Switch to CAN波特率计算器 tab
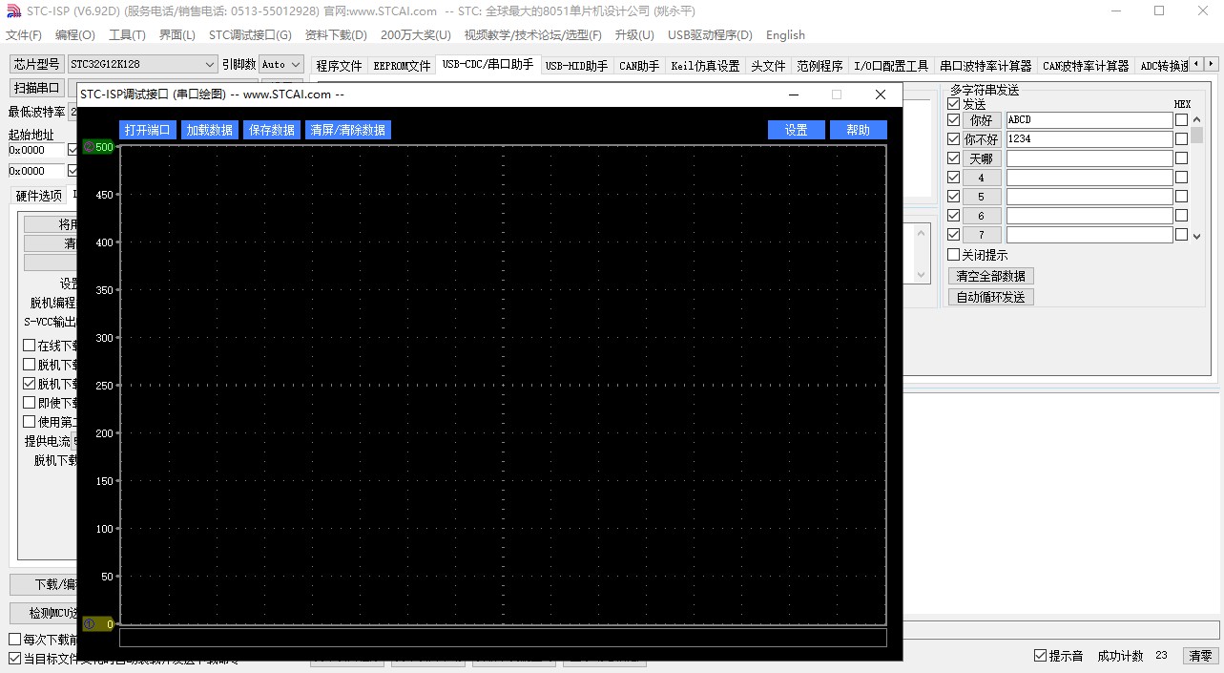 tap(1086, 66)
